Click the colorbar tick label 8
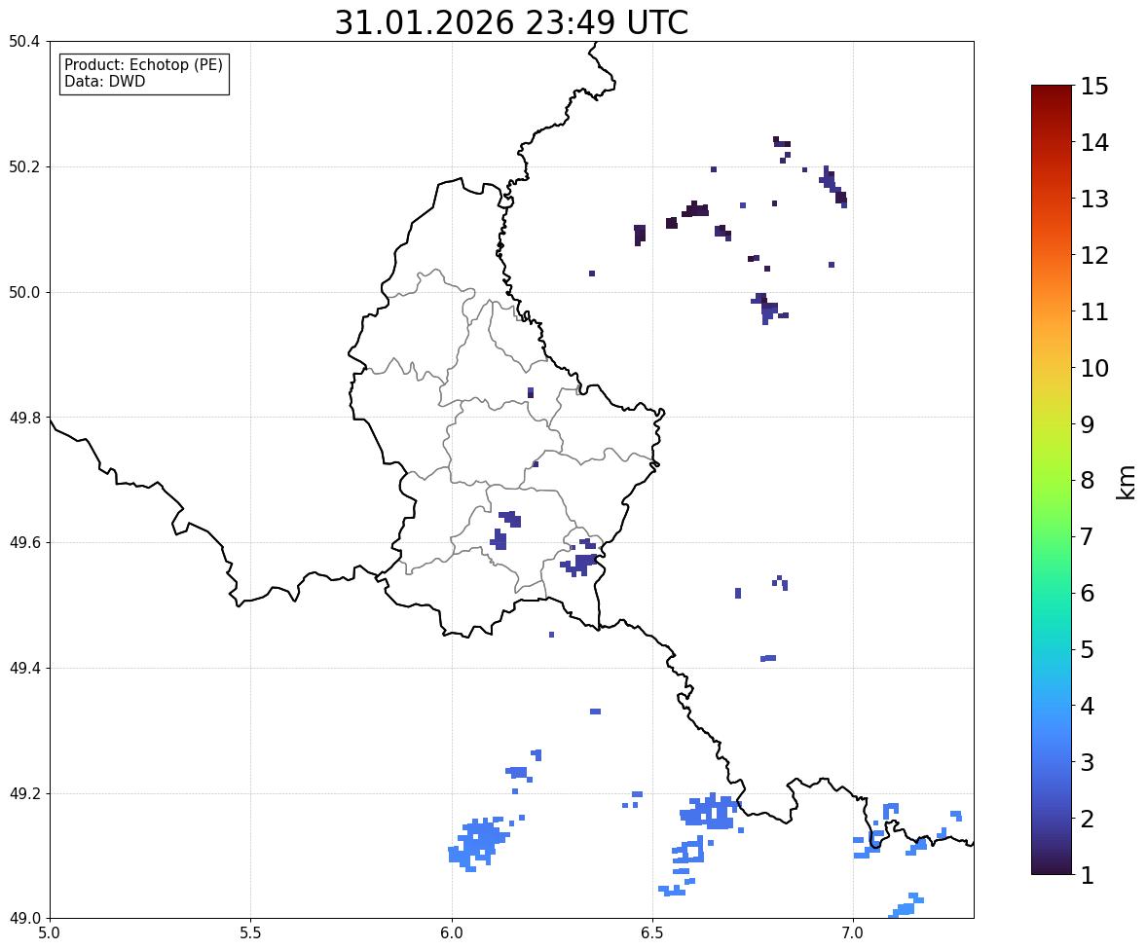This screenshot has height=950, width=1147. [x=1088, y=481]
